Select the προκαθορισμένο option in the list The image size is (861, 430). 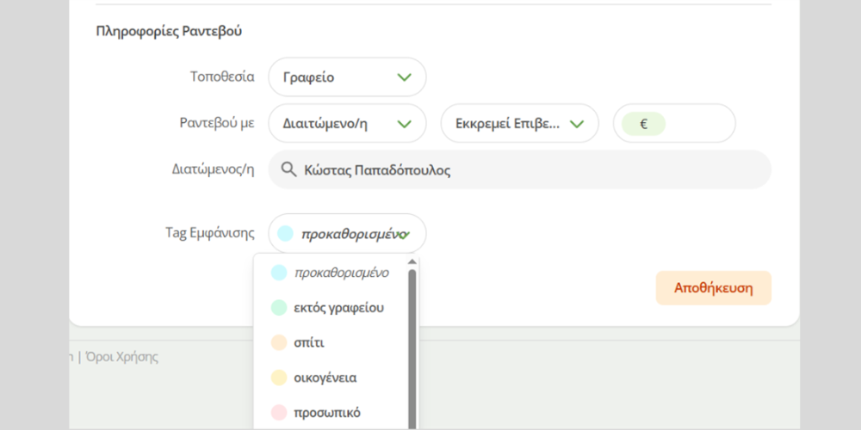click(x=341, y=273)
